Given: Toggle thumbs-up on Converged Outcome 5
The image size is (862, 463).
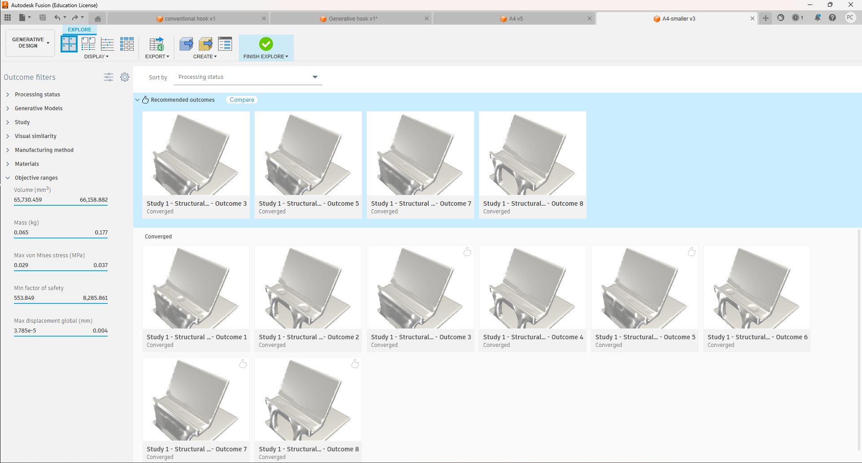Looking at the screenshot, I should (x=691, y=251).
